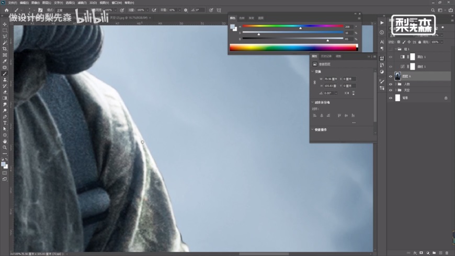Click flip vertical button in Properties
The width and height of the screenshot is (455, 256).
click(354, 93)
